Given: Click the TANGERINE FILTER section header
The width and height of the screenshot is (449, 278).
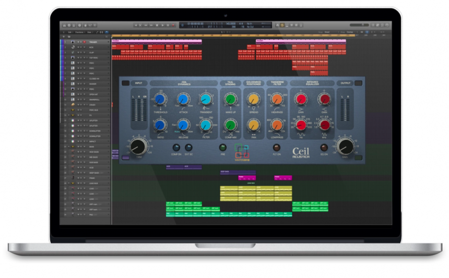Looking at the screenshot, I should (277, 83).
